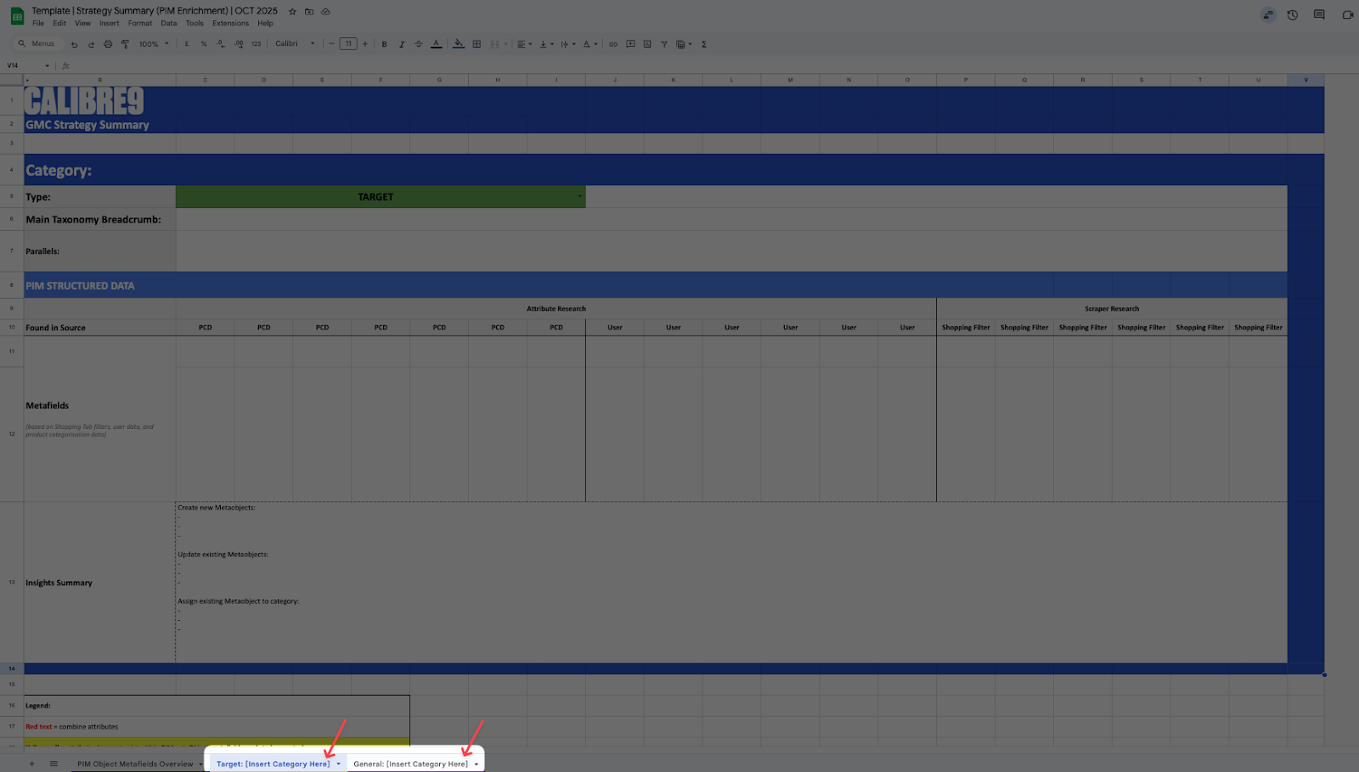Click the Insert link icon
This screenshot has height=772, width=1359.
tap(613, 44)
